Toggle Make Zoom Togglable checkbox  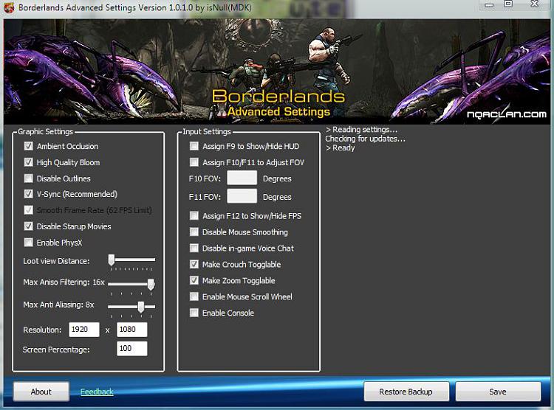194,280
